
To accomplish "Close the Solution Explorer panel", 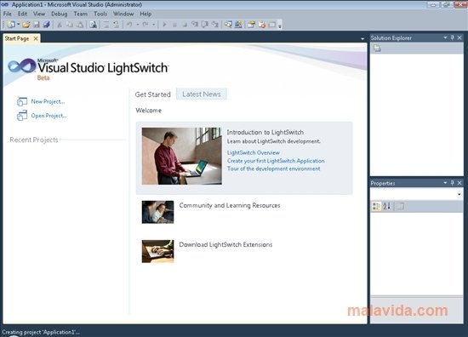I will tap(459, 37).
